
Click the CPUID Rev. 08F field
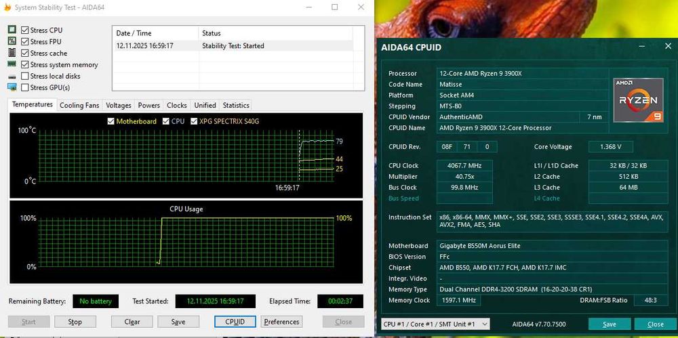tap(447, 146)
